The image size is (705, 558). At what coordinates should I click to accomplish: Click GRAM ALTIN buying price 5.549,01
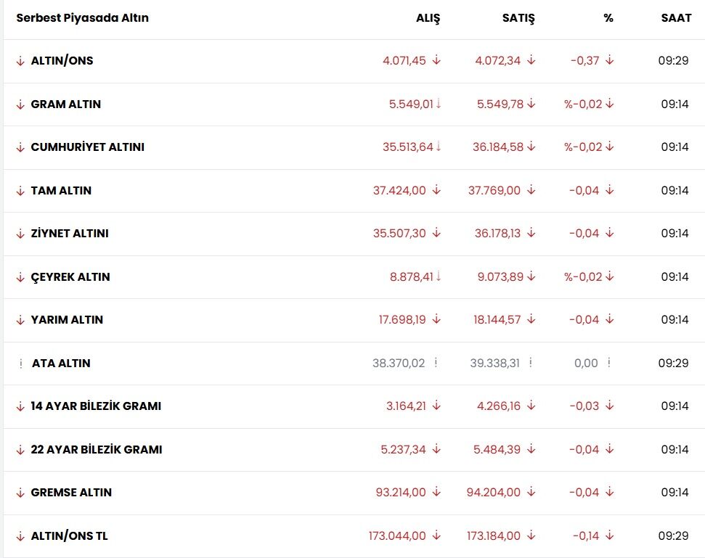tap(411, 104)
